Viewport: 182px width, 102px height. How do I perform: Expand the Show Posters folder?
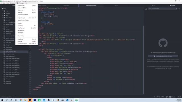pos(3,18)
